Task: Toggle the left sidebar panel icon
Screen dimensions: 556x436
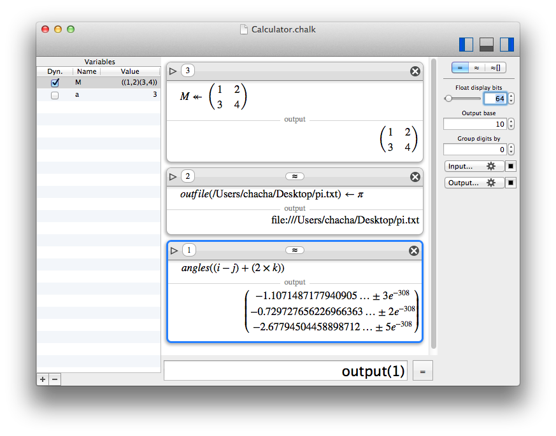Action: pyautogui.click(x=466, y=45)
